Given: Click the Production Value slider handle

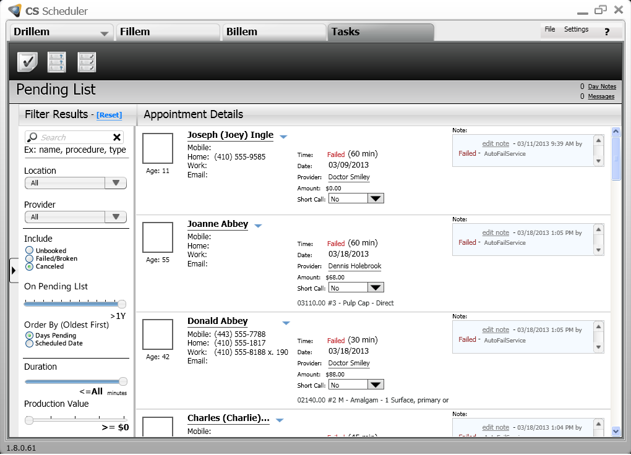Looking at the screenshot, I should coord(29,420).
